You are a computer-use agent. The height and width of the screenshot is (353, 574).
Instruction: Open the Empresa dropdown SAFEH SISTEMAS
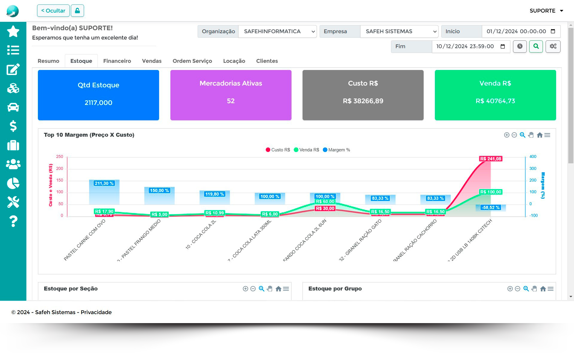pyautogui.click(x=399, y=31)
